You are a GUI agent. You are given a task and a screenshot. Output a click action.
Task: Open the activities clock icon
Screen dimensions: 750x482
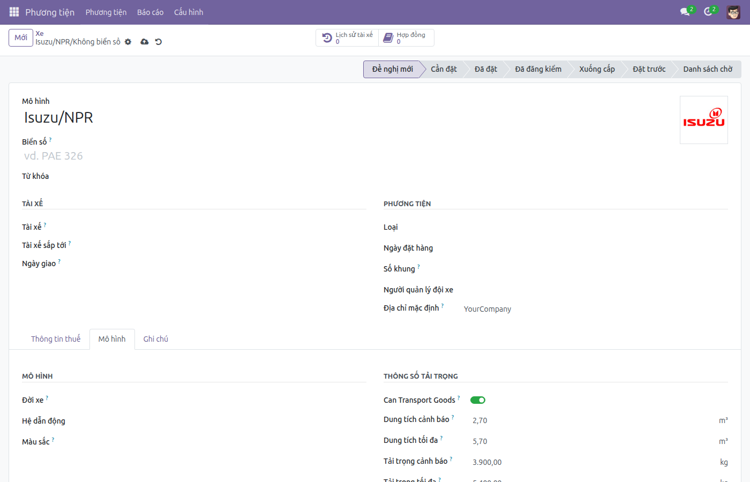tap(708, 12)
